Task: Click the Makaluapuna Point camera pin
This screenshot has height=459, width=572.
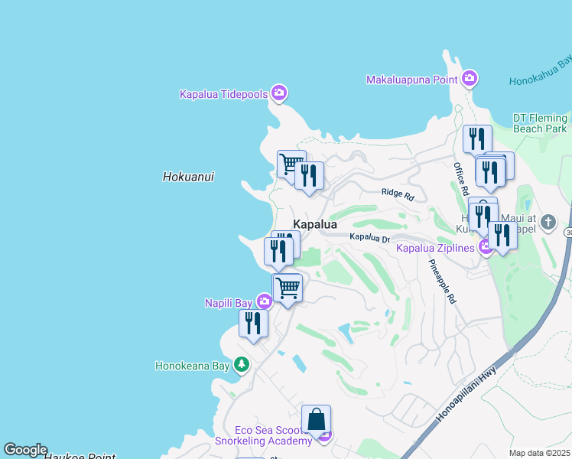Action: tap(469, 78)
